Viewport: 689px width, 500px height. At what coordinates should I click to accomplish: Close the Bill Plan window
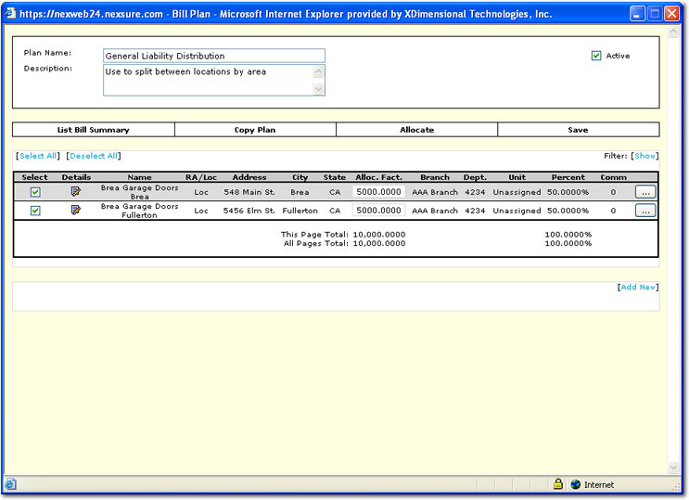click(672, 14)
